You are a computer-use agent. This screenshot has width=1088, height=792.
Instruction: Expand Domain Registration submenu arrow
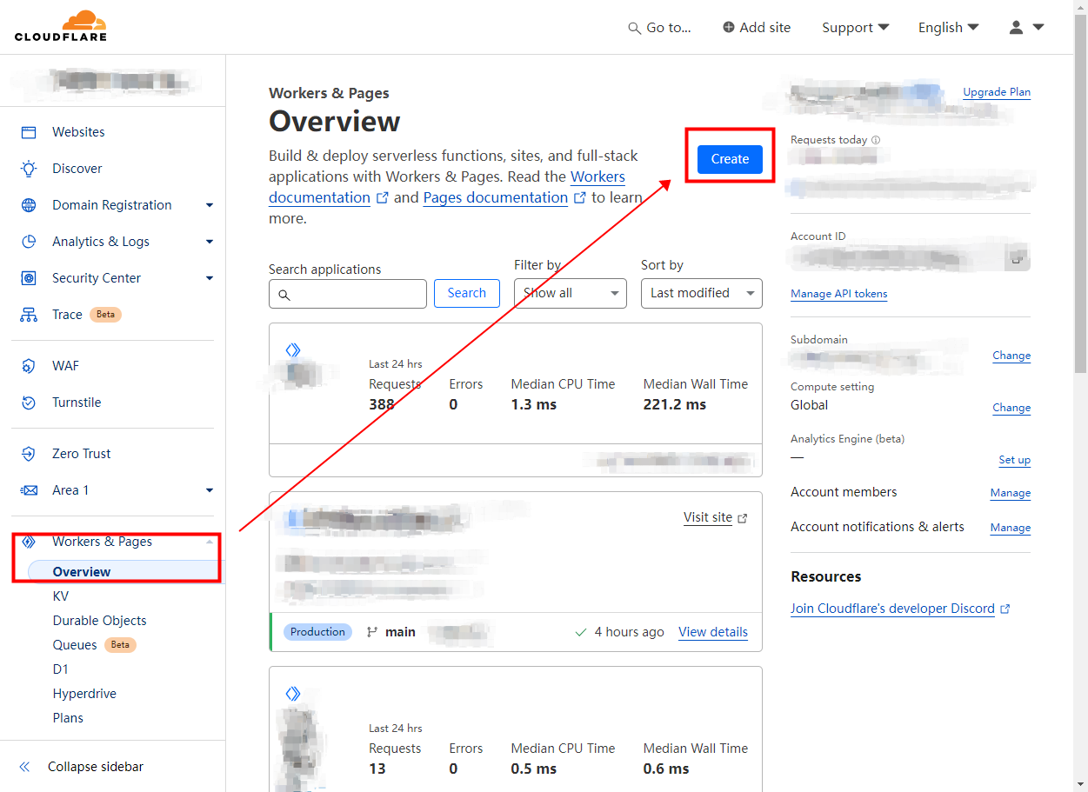[209, 205]
